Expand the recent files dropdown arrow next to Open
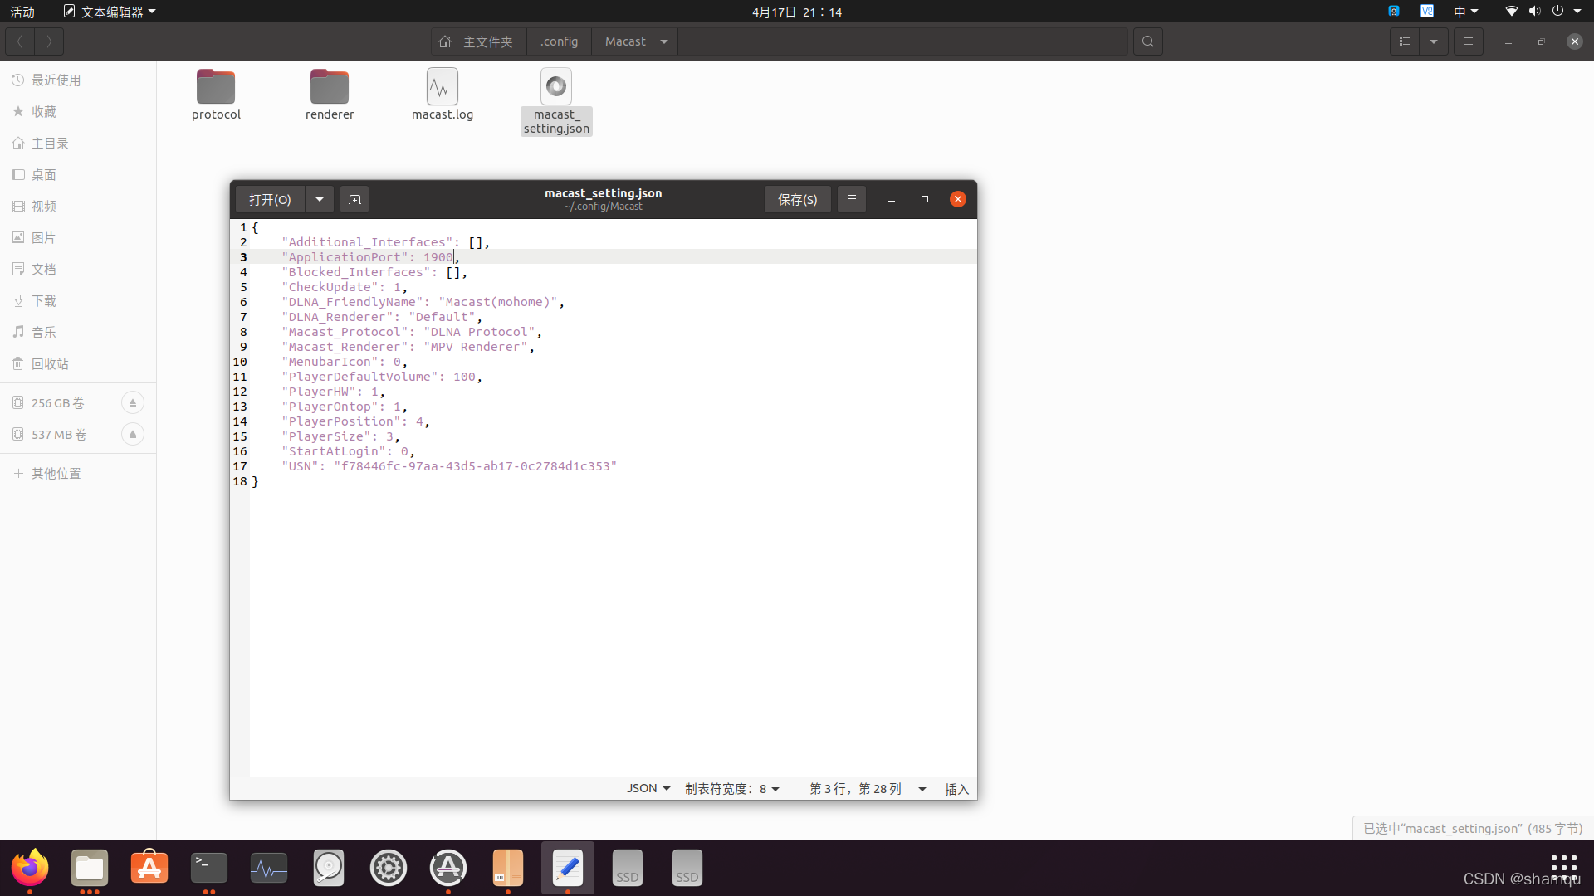Image resolution: width=1594 pixels, height=896 pixels. point(320,199)
